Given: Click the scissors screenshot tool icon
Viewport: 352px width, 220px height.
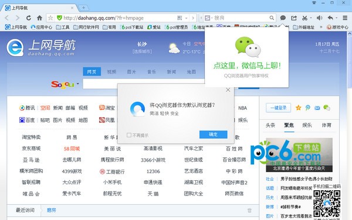Looking at the screenshot, I should (304, 18).
